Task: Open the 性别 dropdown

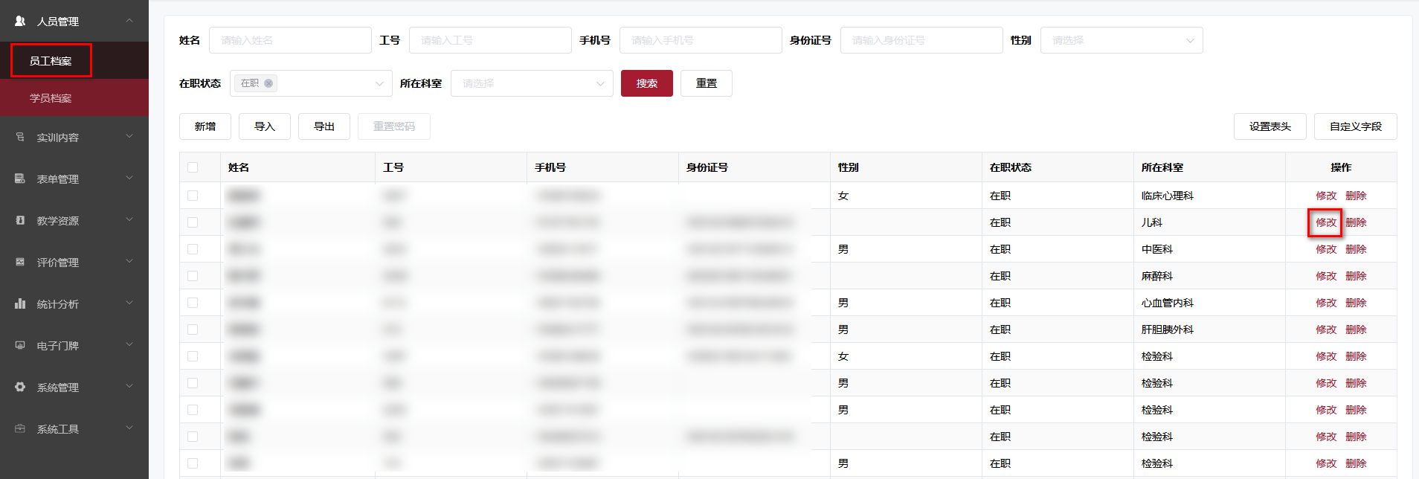Action: point(1122,40)
